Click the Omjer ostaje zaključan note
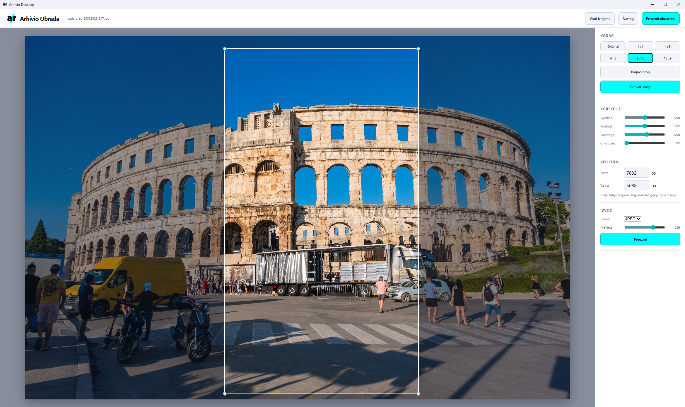The height and width of the screenshot is (407, 685). 638,195
